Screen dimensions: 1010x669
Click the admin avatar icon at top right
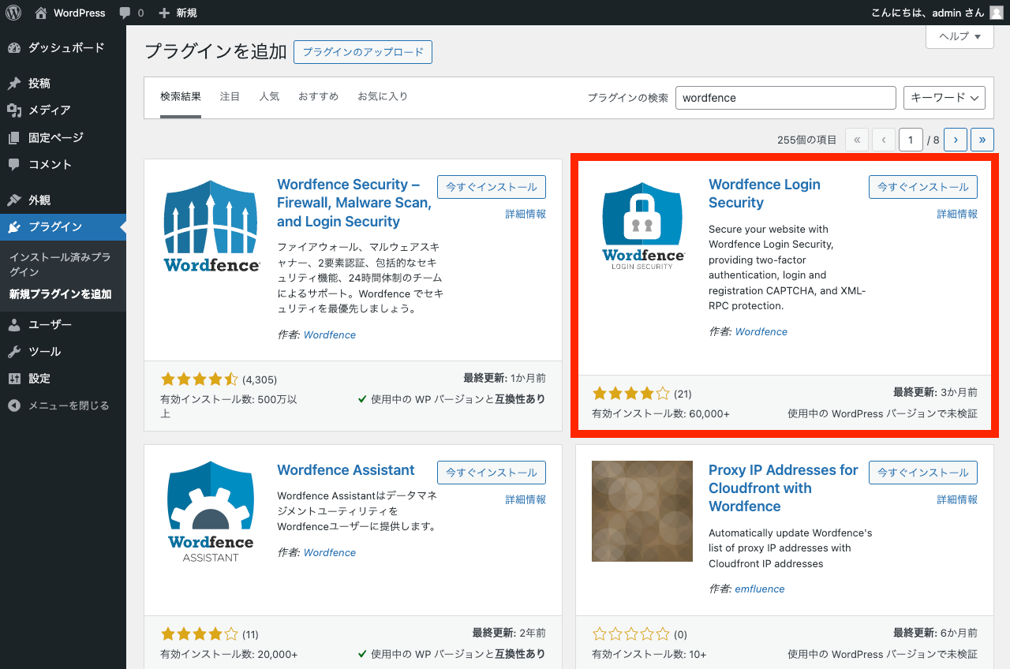click(997, 13)
